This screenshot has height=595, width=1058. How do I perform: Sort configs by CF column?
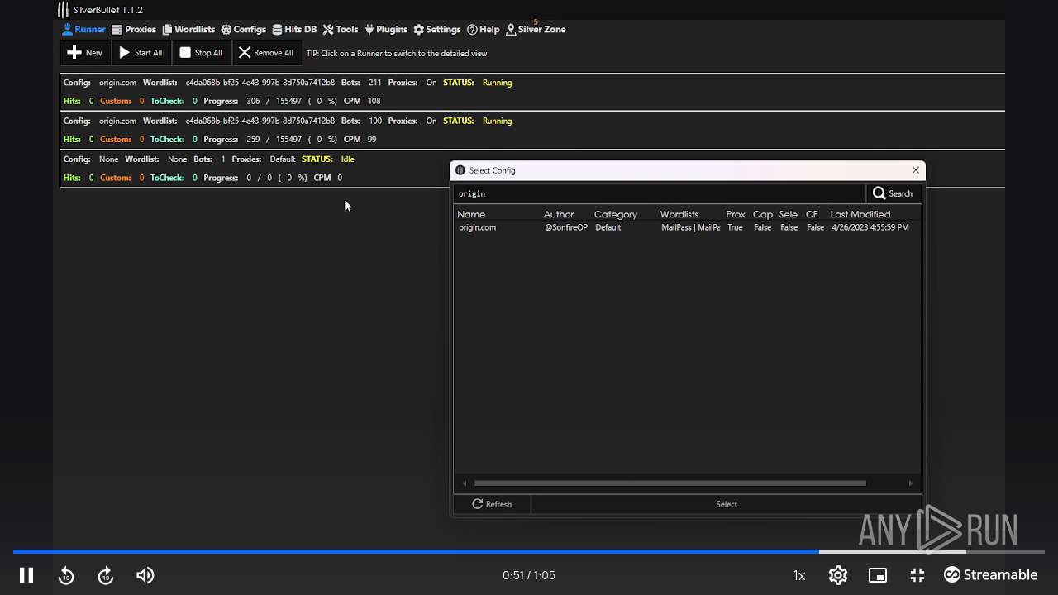click(812, 214)
